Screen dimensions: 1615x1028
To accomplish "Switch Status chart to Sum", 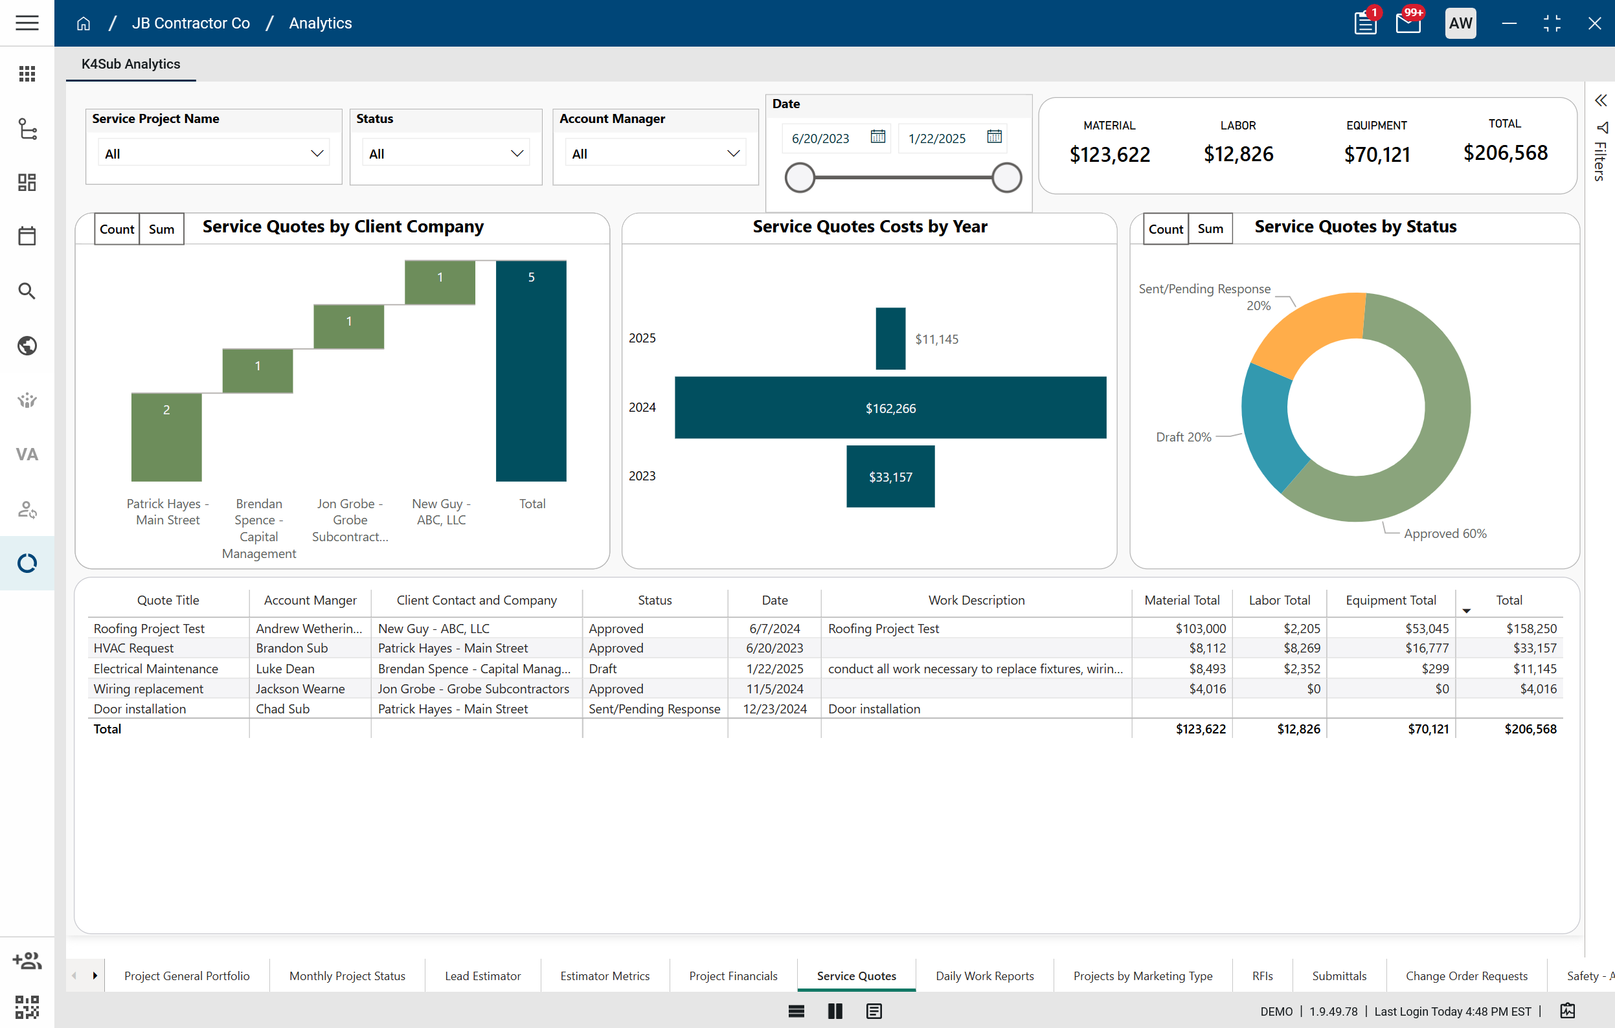I will [1210, 229].
